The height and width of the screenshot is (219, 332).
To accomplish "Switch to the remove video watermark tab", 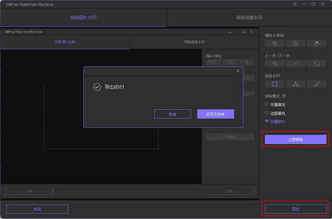I will coord(250,18).
